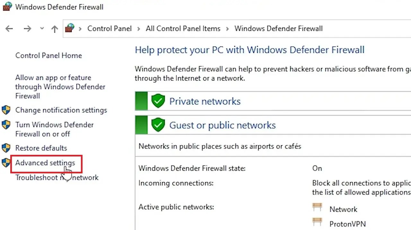
Task: Click the firewall icon in the address bar
Action: pyautogui.click(x=69, y=28)
